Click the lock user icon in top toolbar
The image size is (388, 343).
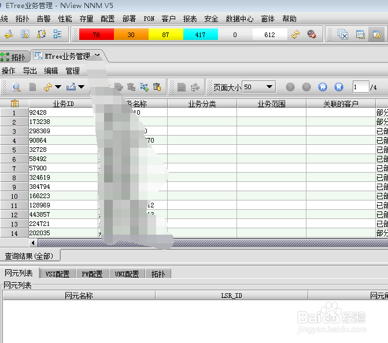click(25, 34)
